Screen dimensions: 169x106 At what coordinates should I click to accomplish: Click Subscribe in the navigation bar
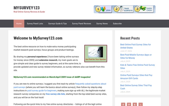pyautogui.click(x=117, y=24)
